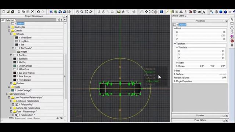Screen dimensions: 235x132
Task: Open a project with the folder icon
Action: [x=8, y=12]
